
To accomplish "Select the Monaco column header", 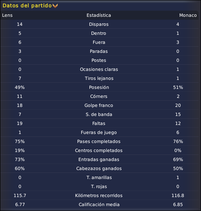I will (188, 15).
